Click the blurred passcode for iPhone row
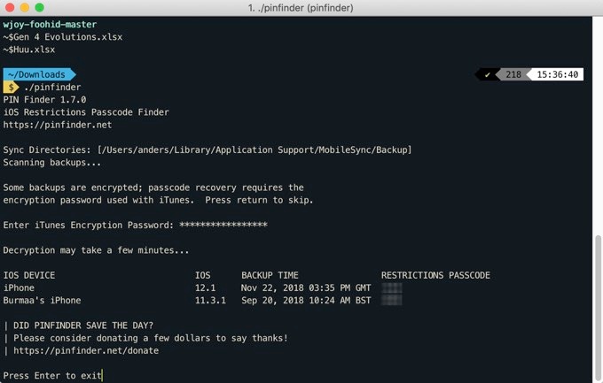Image resolution: width=603 pixels, height=383 pixels. 391,288
